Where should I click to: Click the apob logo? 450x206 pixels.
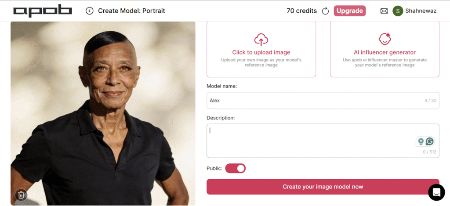pos(42,11)
